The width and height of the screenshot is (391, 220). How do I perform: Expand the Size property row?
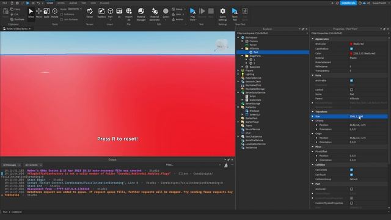(x=313, y=117)
